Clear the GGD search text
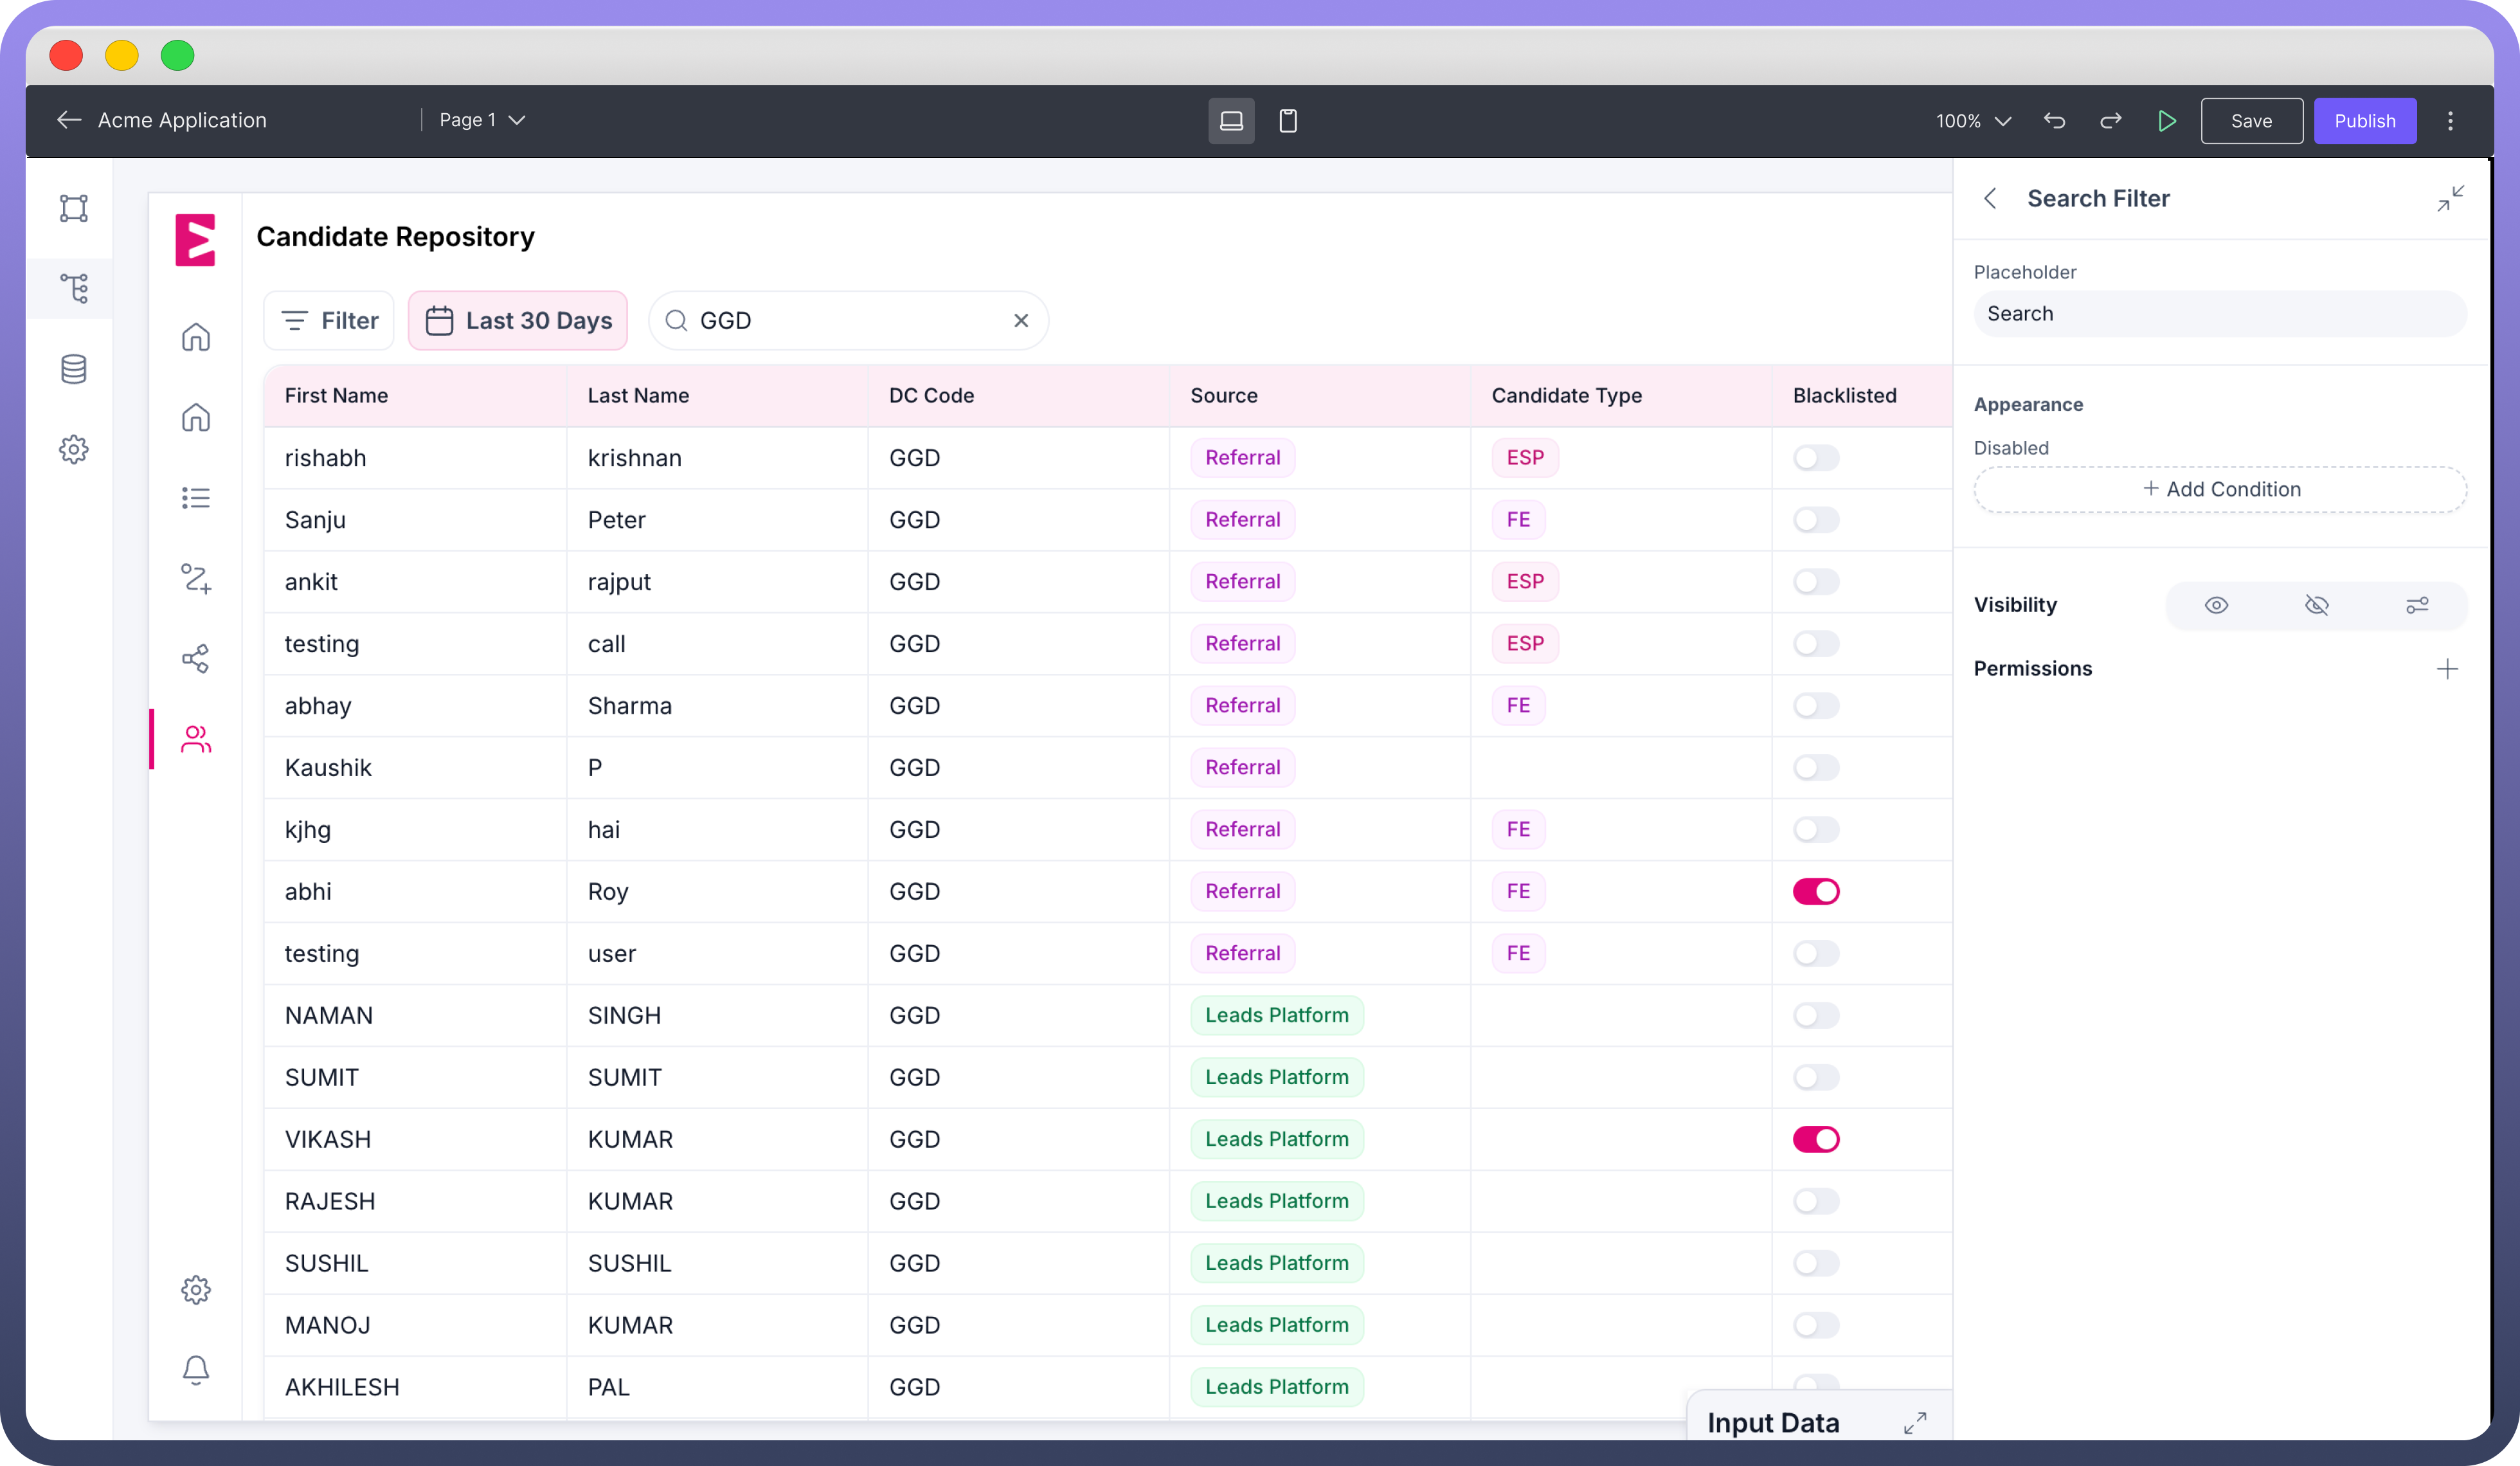This screenshot has height=1466, width=2520. (x=1020, y=321)
